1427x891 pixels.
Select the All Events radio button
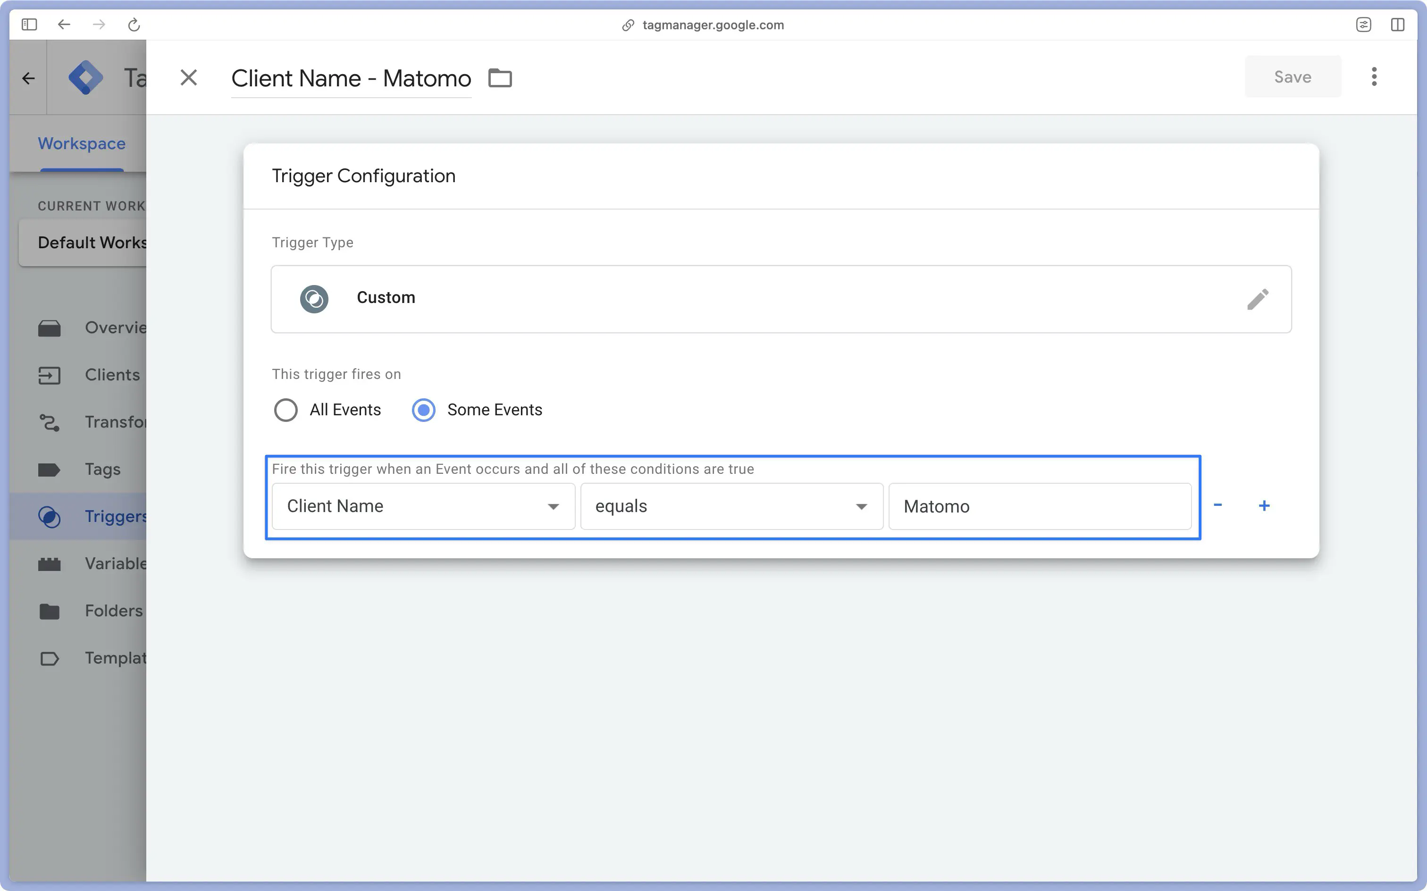tap(286, 410)
